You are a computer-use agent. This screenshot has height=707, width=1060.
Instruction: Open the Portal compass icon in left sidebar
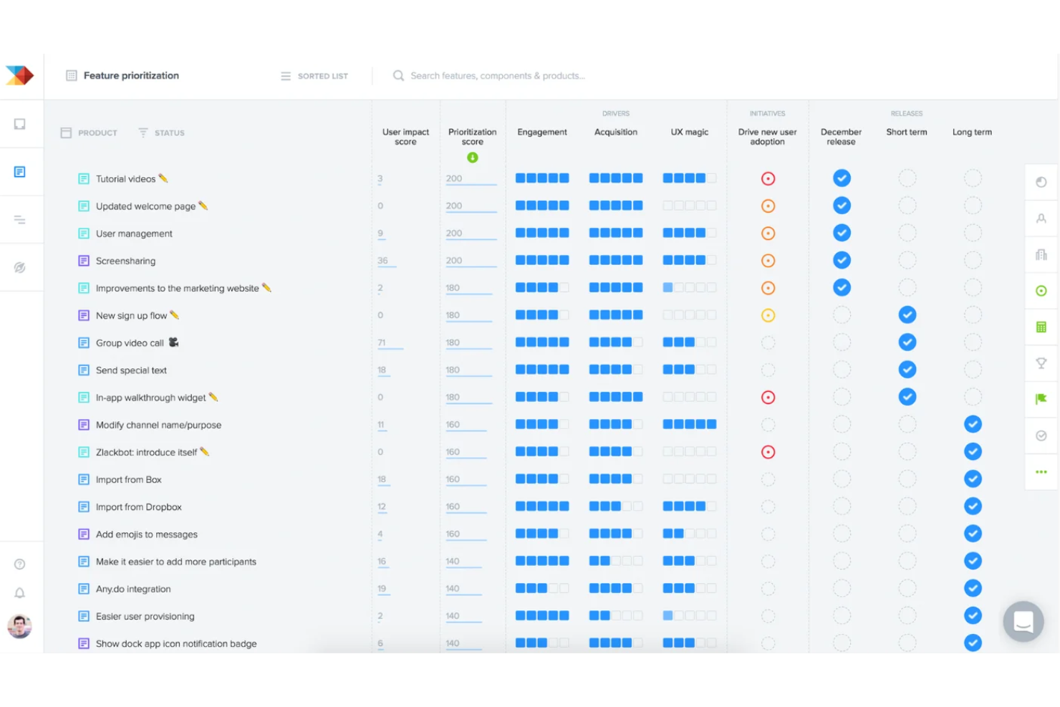[20, 267]
